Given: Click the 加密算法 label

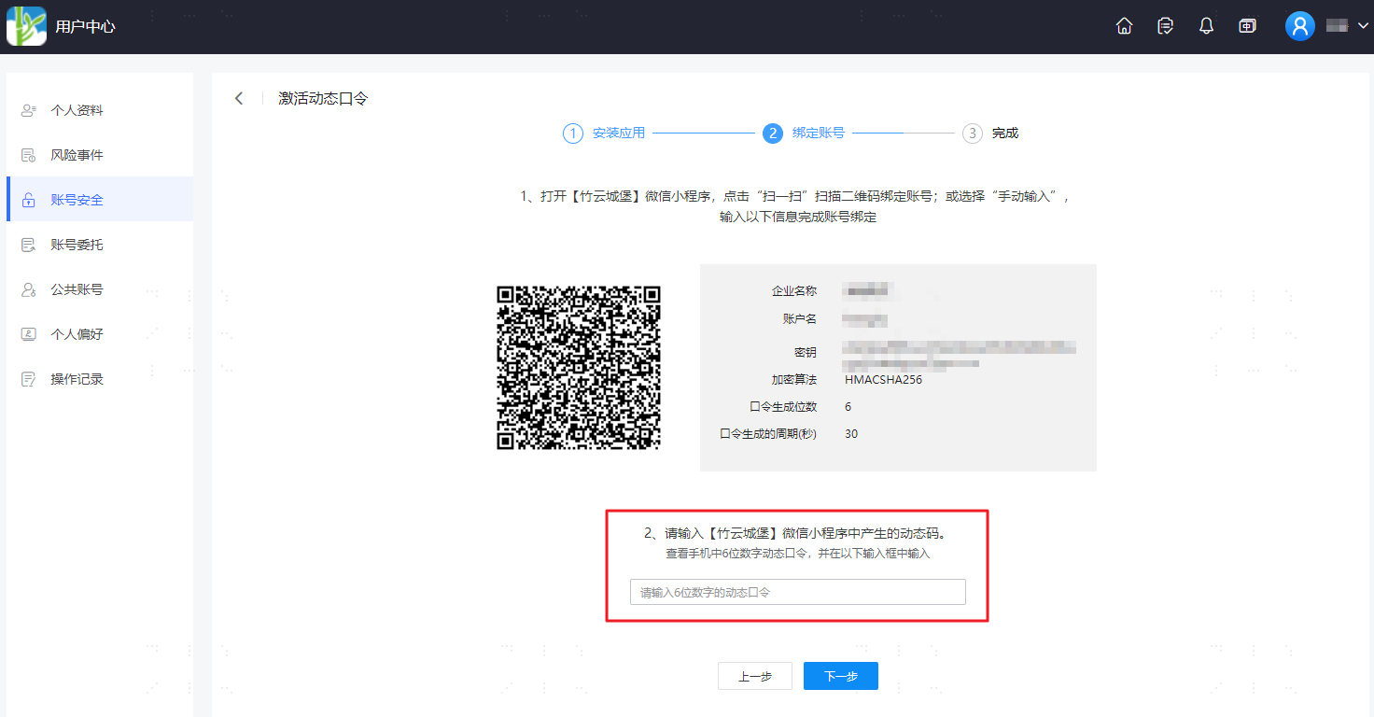Looking at the screenshot, I should (794, 380).
